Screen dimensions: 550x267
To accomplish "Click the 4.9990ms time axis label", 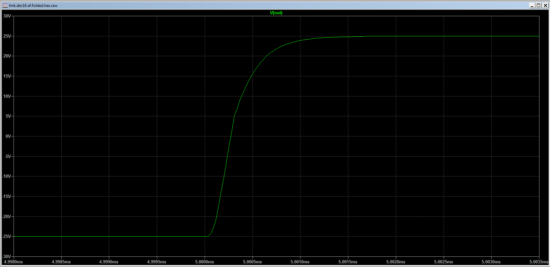I will tap(109, 262).
